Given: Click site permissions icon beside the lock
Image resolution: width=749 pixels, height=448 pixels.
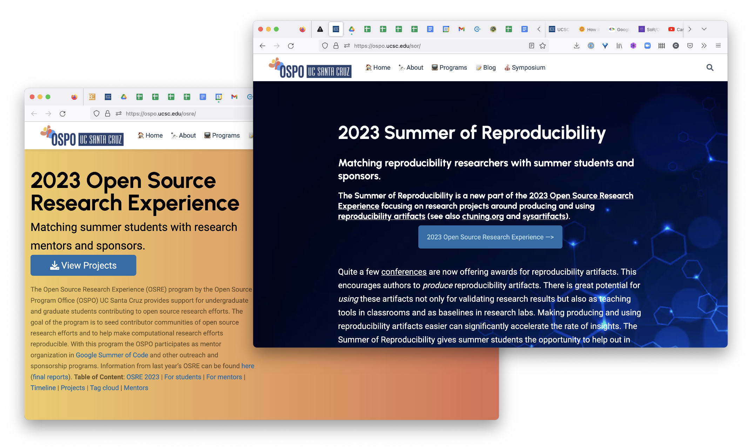Looking at the screenshot, I should pos(347,46).
